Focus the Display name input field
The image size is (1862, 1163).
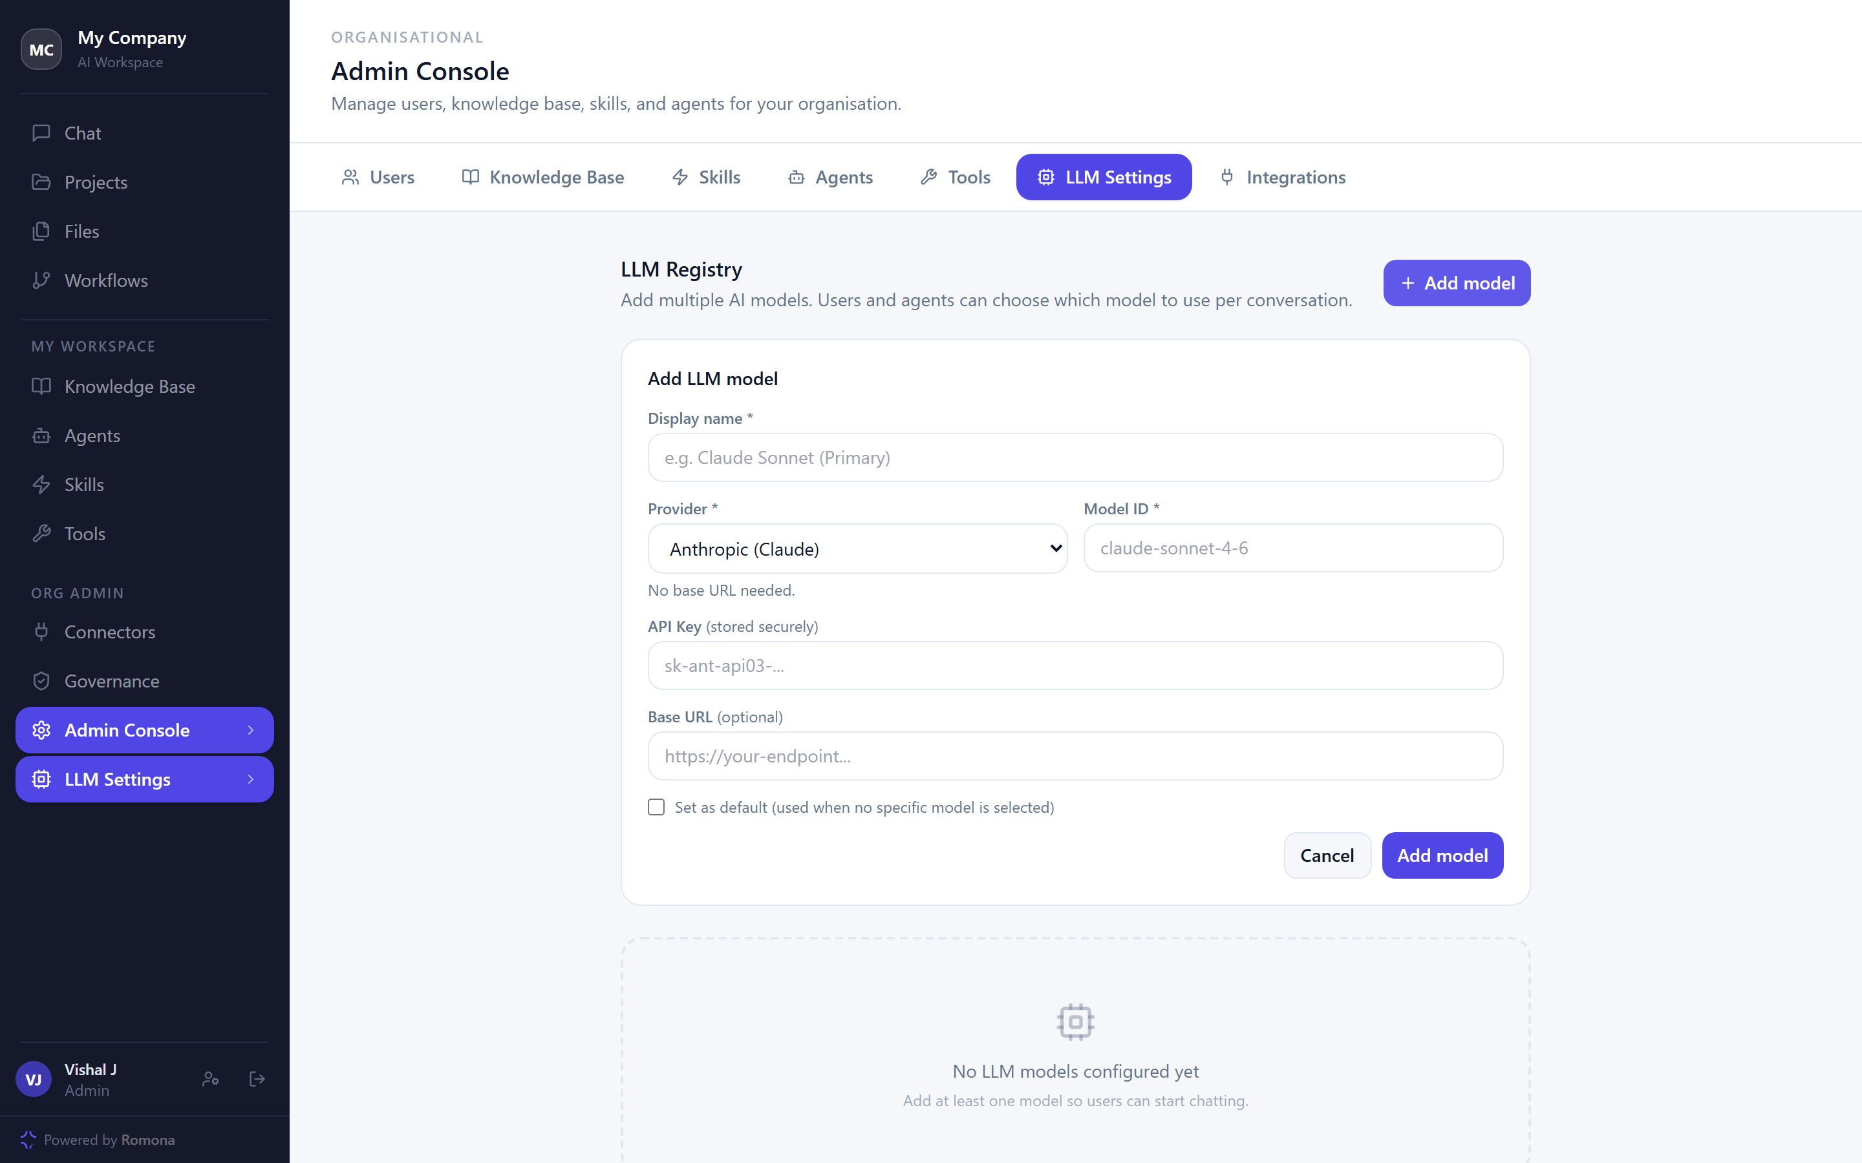1075,457
